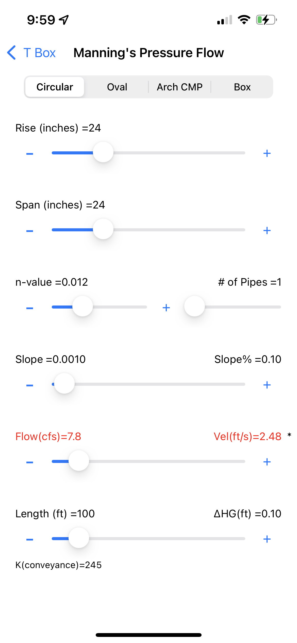Image resolution: width=297 pixels, height=643 pixels.
Task: Decrease Span with the minus icon
Action: (30, 231)
